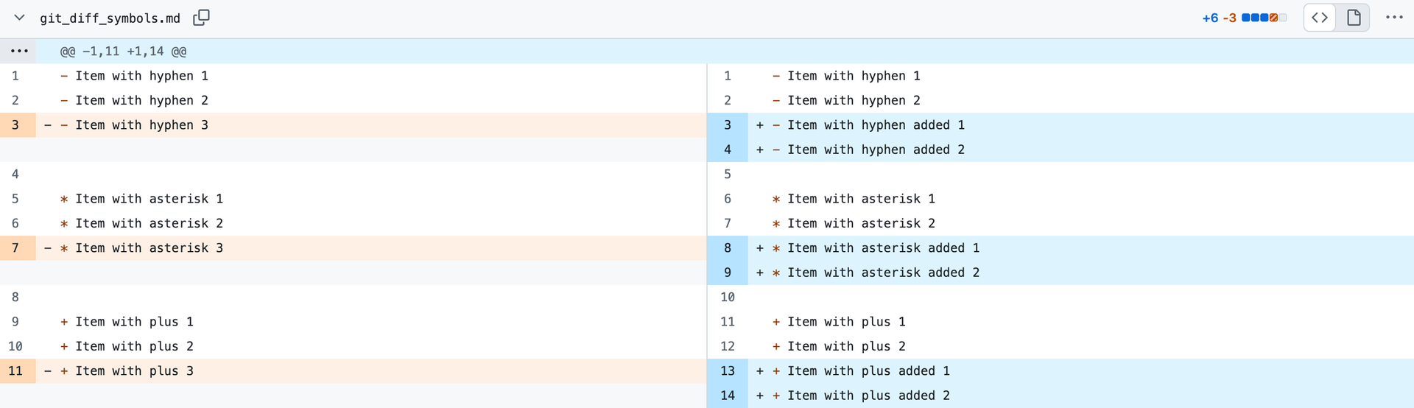The image size is (1414, 408).
Task: Copy the git_diff_symbols.md file path
Action: pyautogui.click(x=201, y=18)
